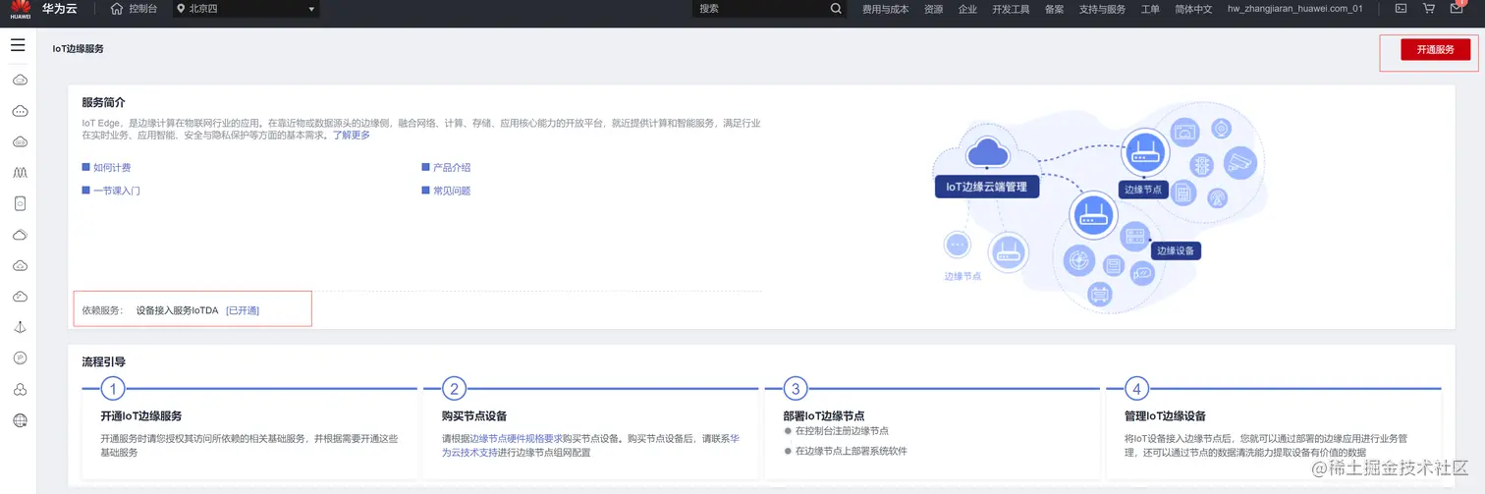Open the hw_zhangjiaran account menu
Image resolution: width=1485 pixels, height=494 pixels.
(1294, 9)
